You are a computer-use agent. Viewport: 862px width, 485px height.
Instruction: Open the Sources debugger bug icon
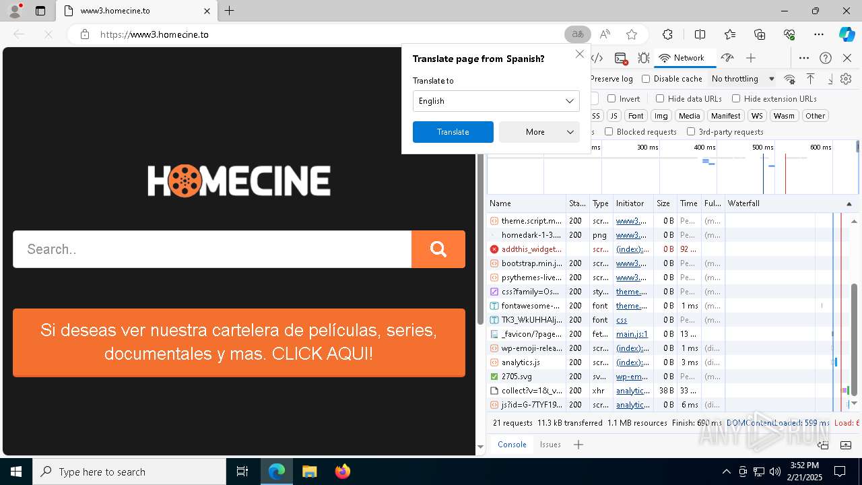(x=644, y=58)
